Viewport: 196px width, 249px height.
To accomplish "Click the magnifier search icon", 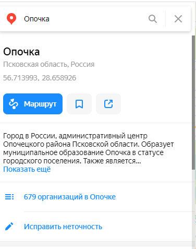I will 153,19.
